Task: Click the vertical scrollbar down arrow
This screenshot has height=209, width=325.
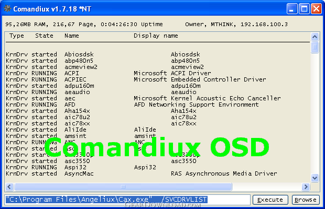Action: click(315, 178)
